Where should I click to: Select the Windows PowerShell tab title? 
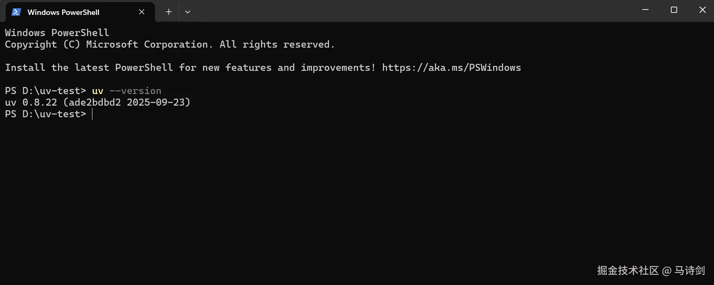(63, 12)
